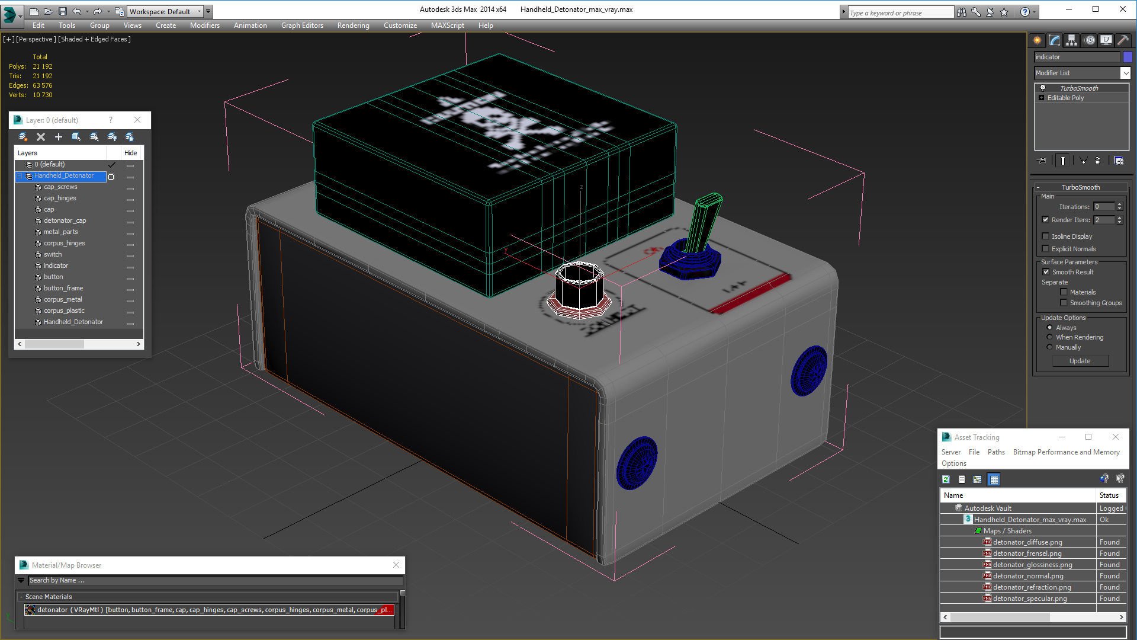The height and width of the screenshot is (640, 1137).
Task: Open Bitmap Performance and Memory menu
Action: 1066,452
